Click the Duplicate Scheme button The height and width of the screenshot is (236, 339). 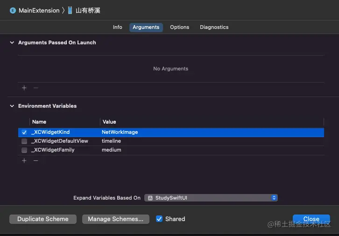[43, 219]
